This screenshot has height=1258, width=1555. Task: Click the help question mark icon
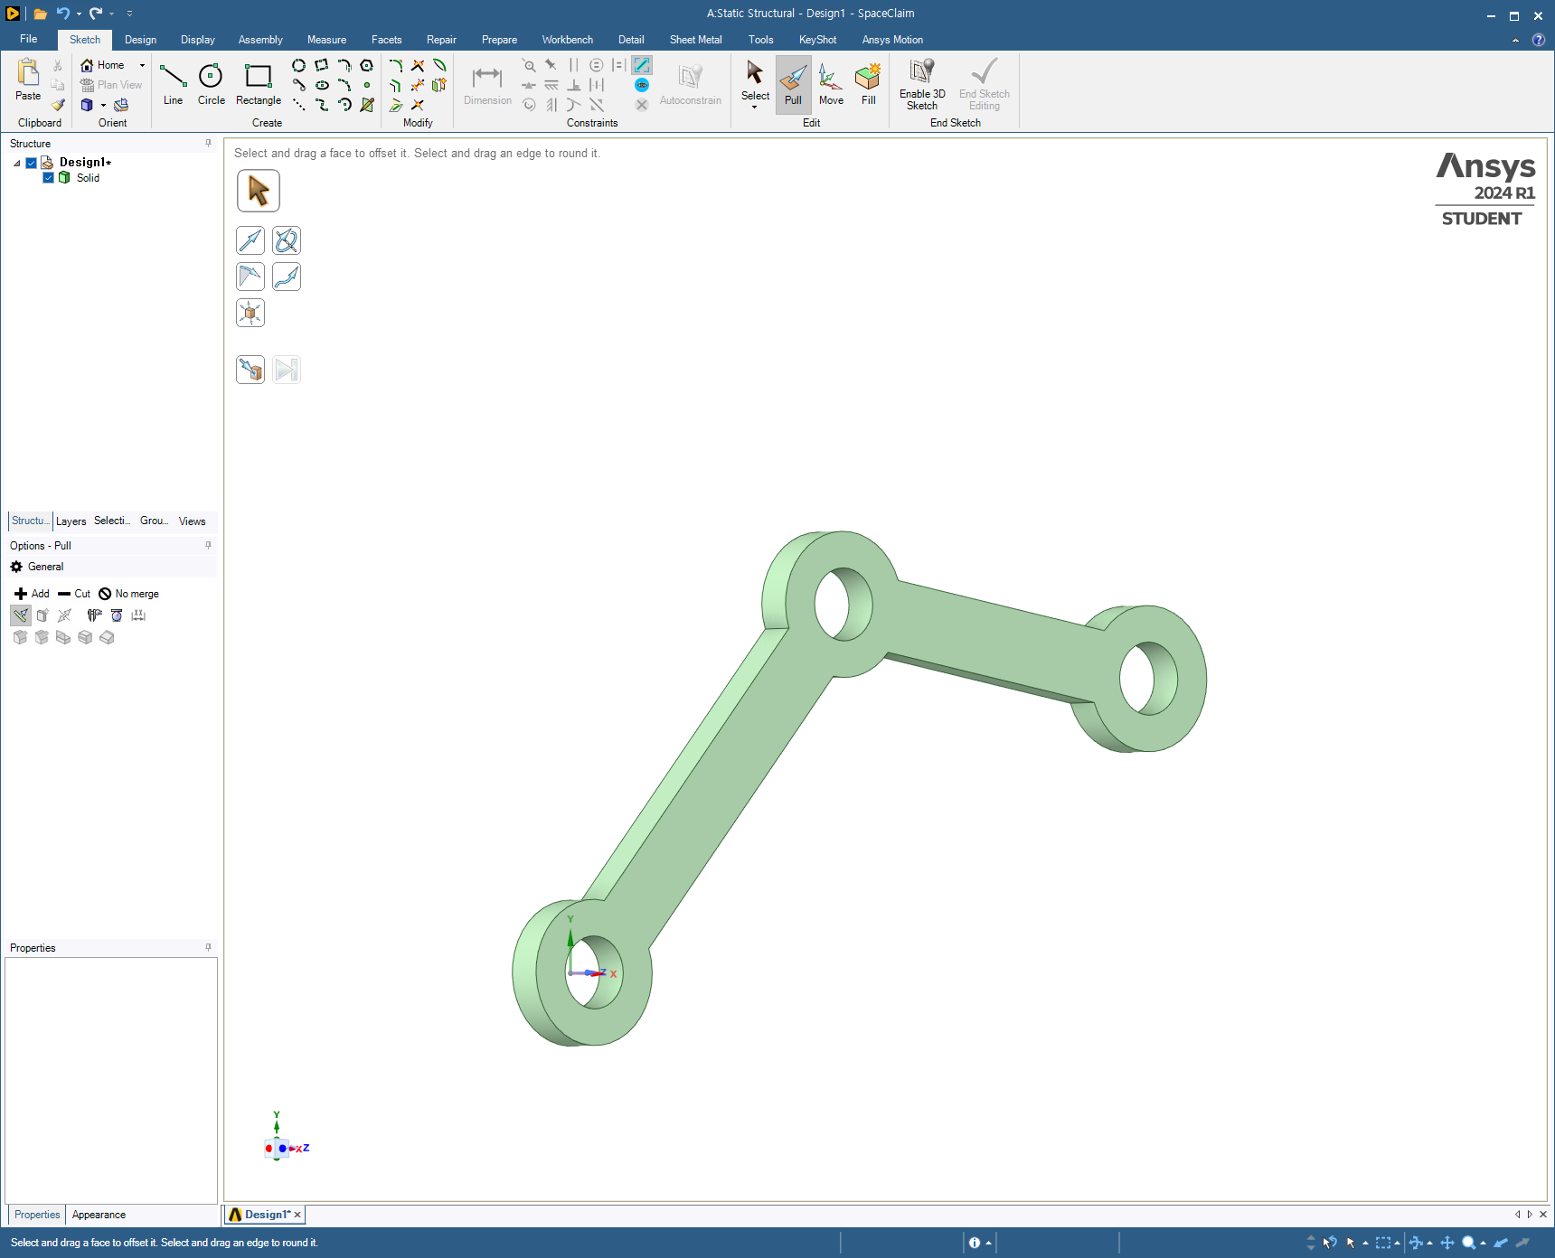(1538, 40)
